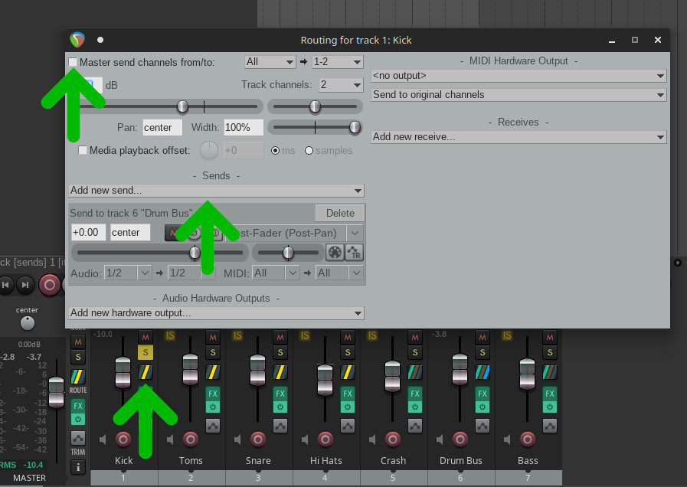The width and height of the screenshot is (687, 487).
Task: Click the Pan center input field
Action: [x=162, y=127]
